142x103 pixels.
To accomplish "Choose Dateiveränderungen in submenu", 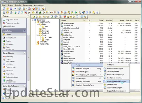I will [116, 88].
